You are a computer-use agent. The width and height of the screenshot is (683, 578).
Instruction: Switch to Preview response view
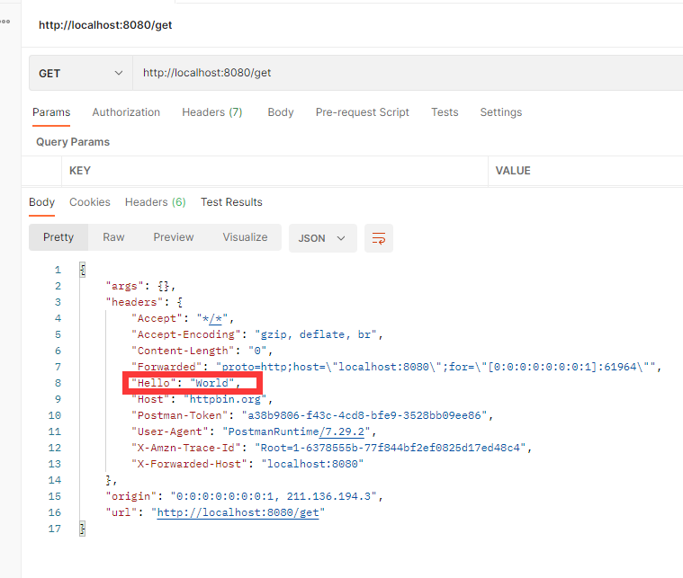tap(174, 237)
